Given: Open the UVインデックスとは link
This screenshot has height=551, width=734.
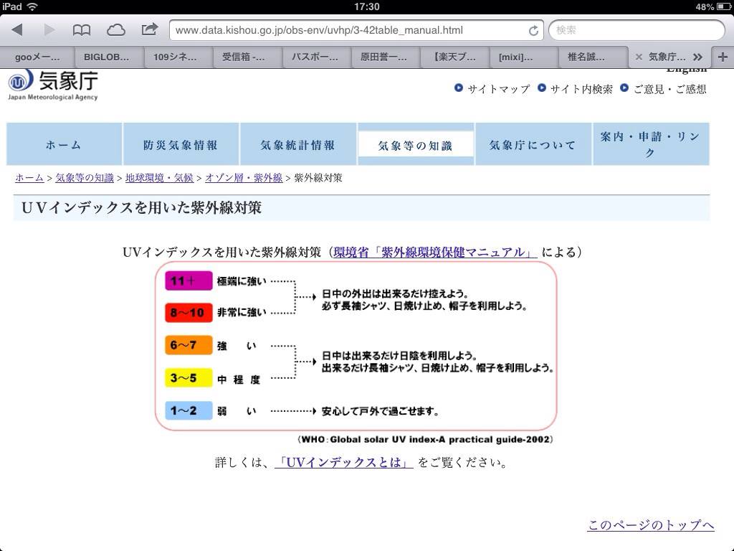Looking at the screenshot, I should pyautogui.click(x=342, y=463).
